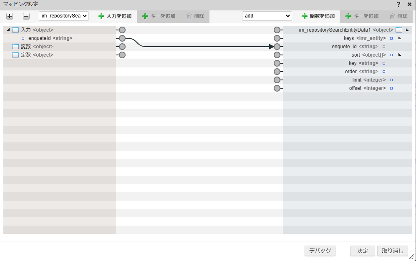This screenshot has height=261, width=416.
Task: Click the green plus icon on キーを追加
Action: click(146, 16)
